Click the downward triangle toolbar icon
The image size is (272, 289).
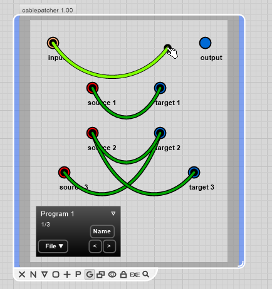pyautogui.click(x=44, y=274)
